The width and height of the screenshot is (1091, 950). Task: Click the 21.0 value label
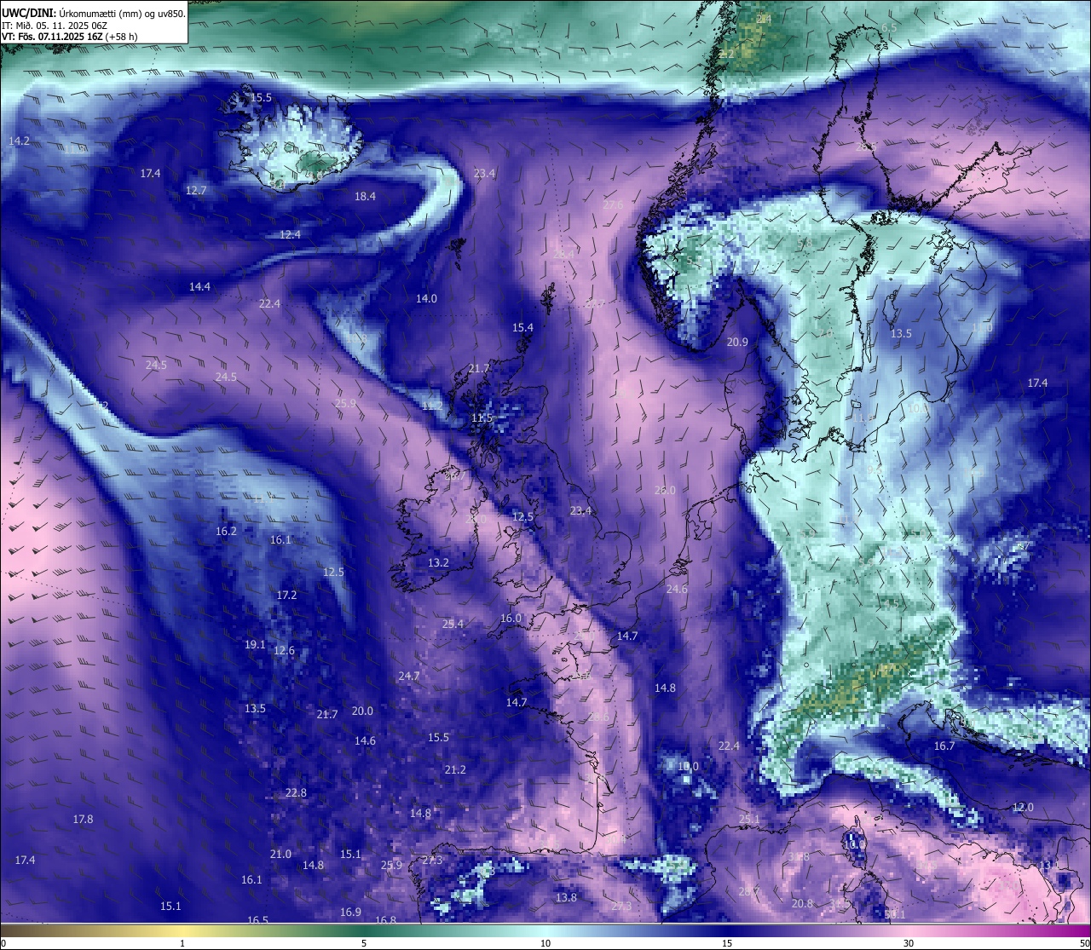coord(280,854)
